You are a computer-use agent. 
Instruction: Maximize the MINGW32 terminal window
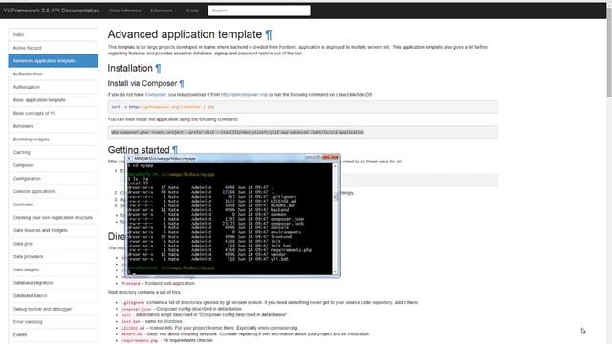pyautogui.click(x=318, y=157)
